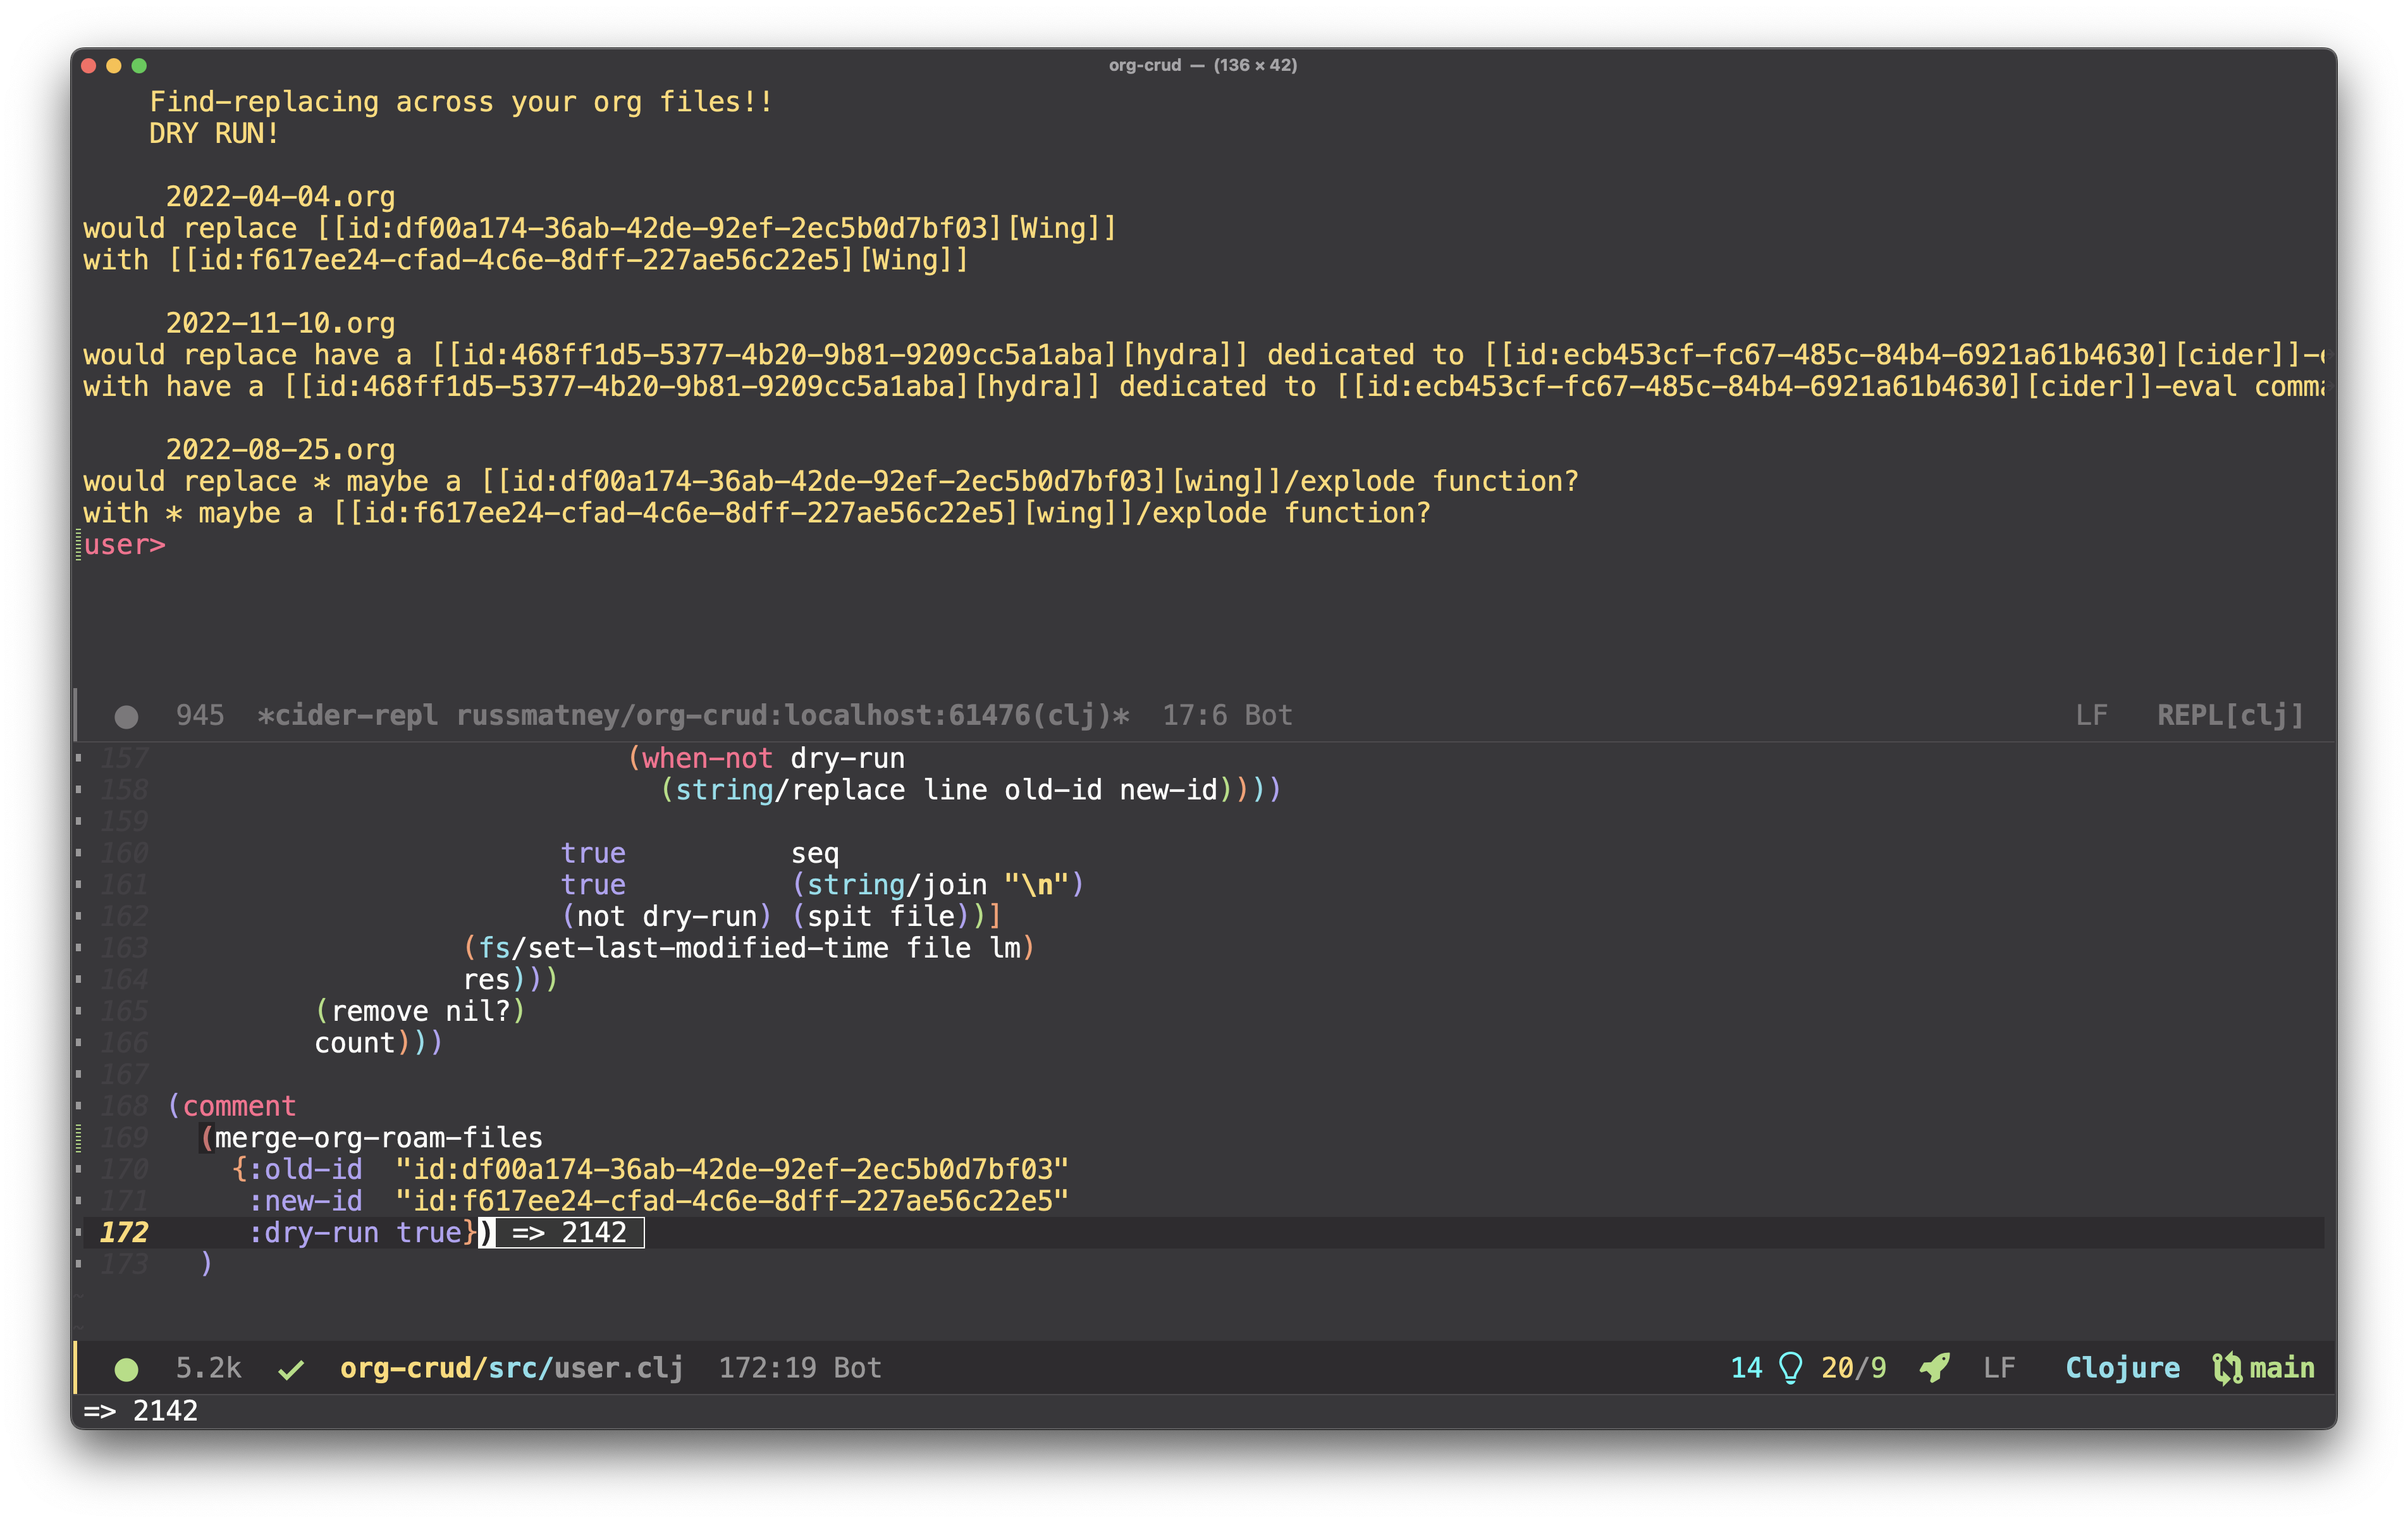Click the inline => 2142 result overlay
The width and height of the screenshot is (2408, 1523).
pos(570,1232)
